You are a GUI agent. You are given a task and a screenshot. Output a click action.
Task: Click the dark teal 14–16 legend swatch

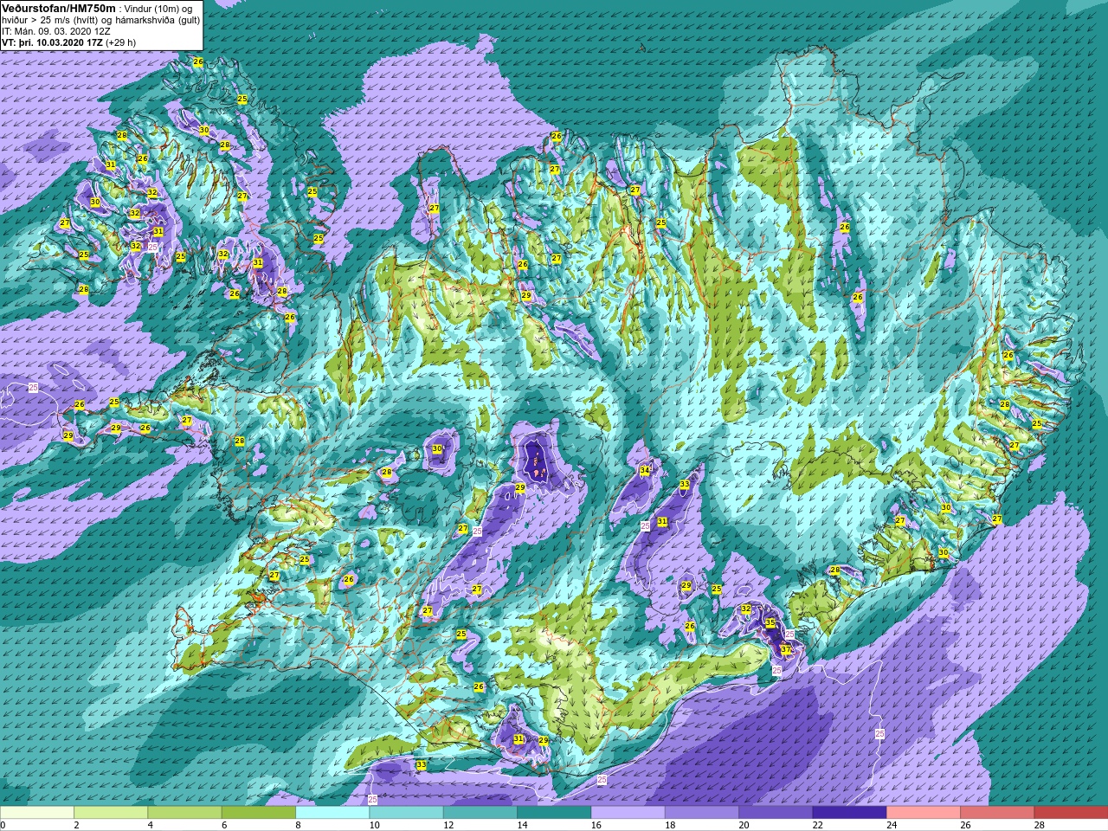[554, 813]
